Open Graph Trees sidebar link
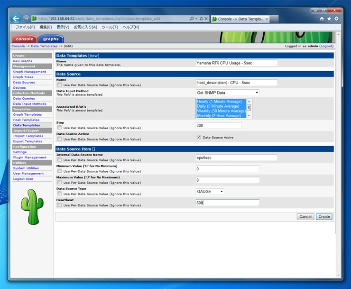 click(x=23, y=77)
